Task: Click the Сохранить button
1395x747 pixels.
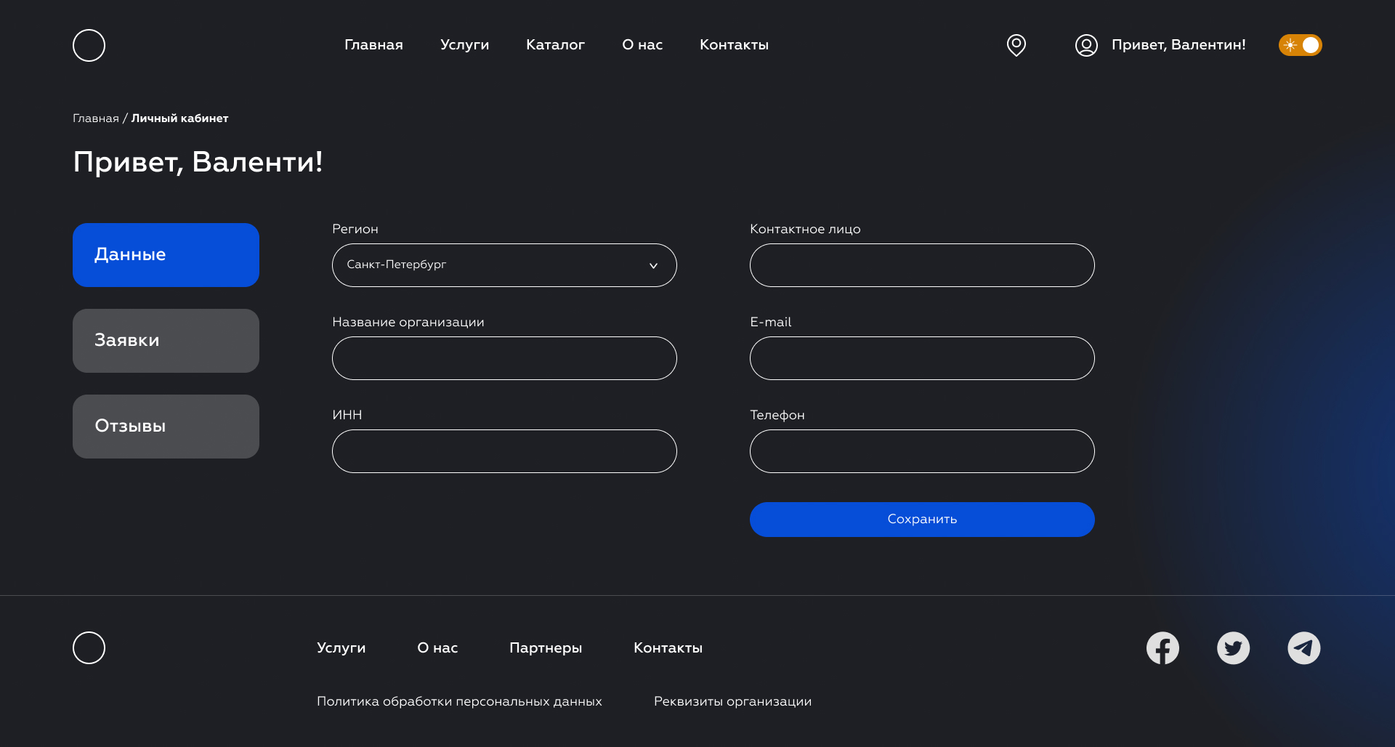Action: click(x=922, y=520)
